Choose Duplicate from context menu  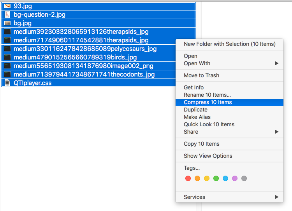(229, 110)
